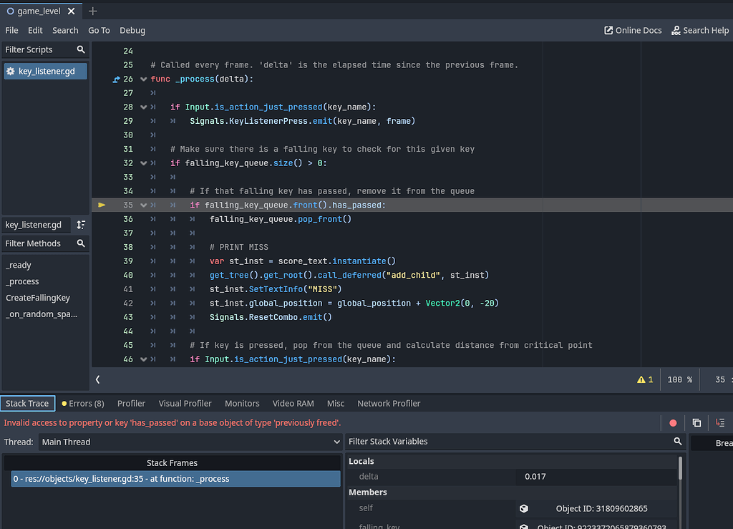Open the Debug menu
The height and width of the screenshot is (529, 733).
(132, 30)
